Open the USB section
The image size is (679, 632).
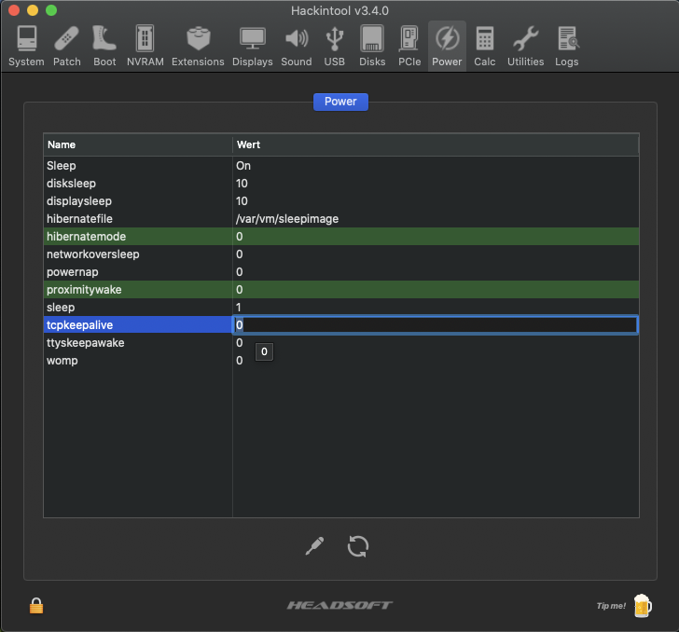coord(334,47)
